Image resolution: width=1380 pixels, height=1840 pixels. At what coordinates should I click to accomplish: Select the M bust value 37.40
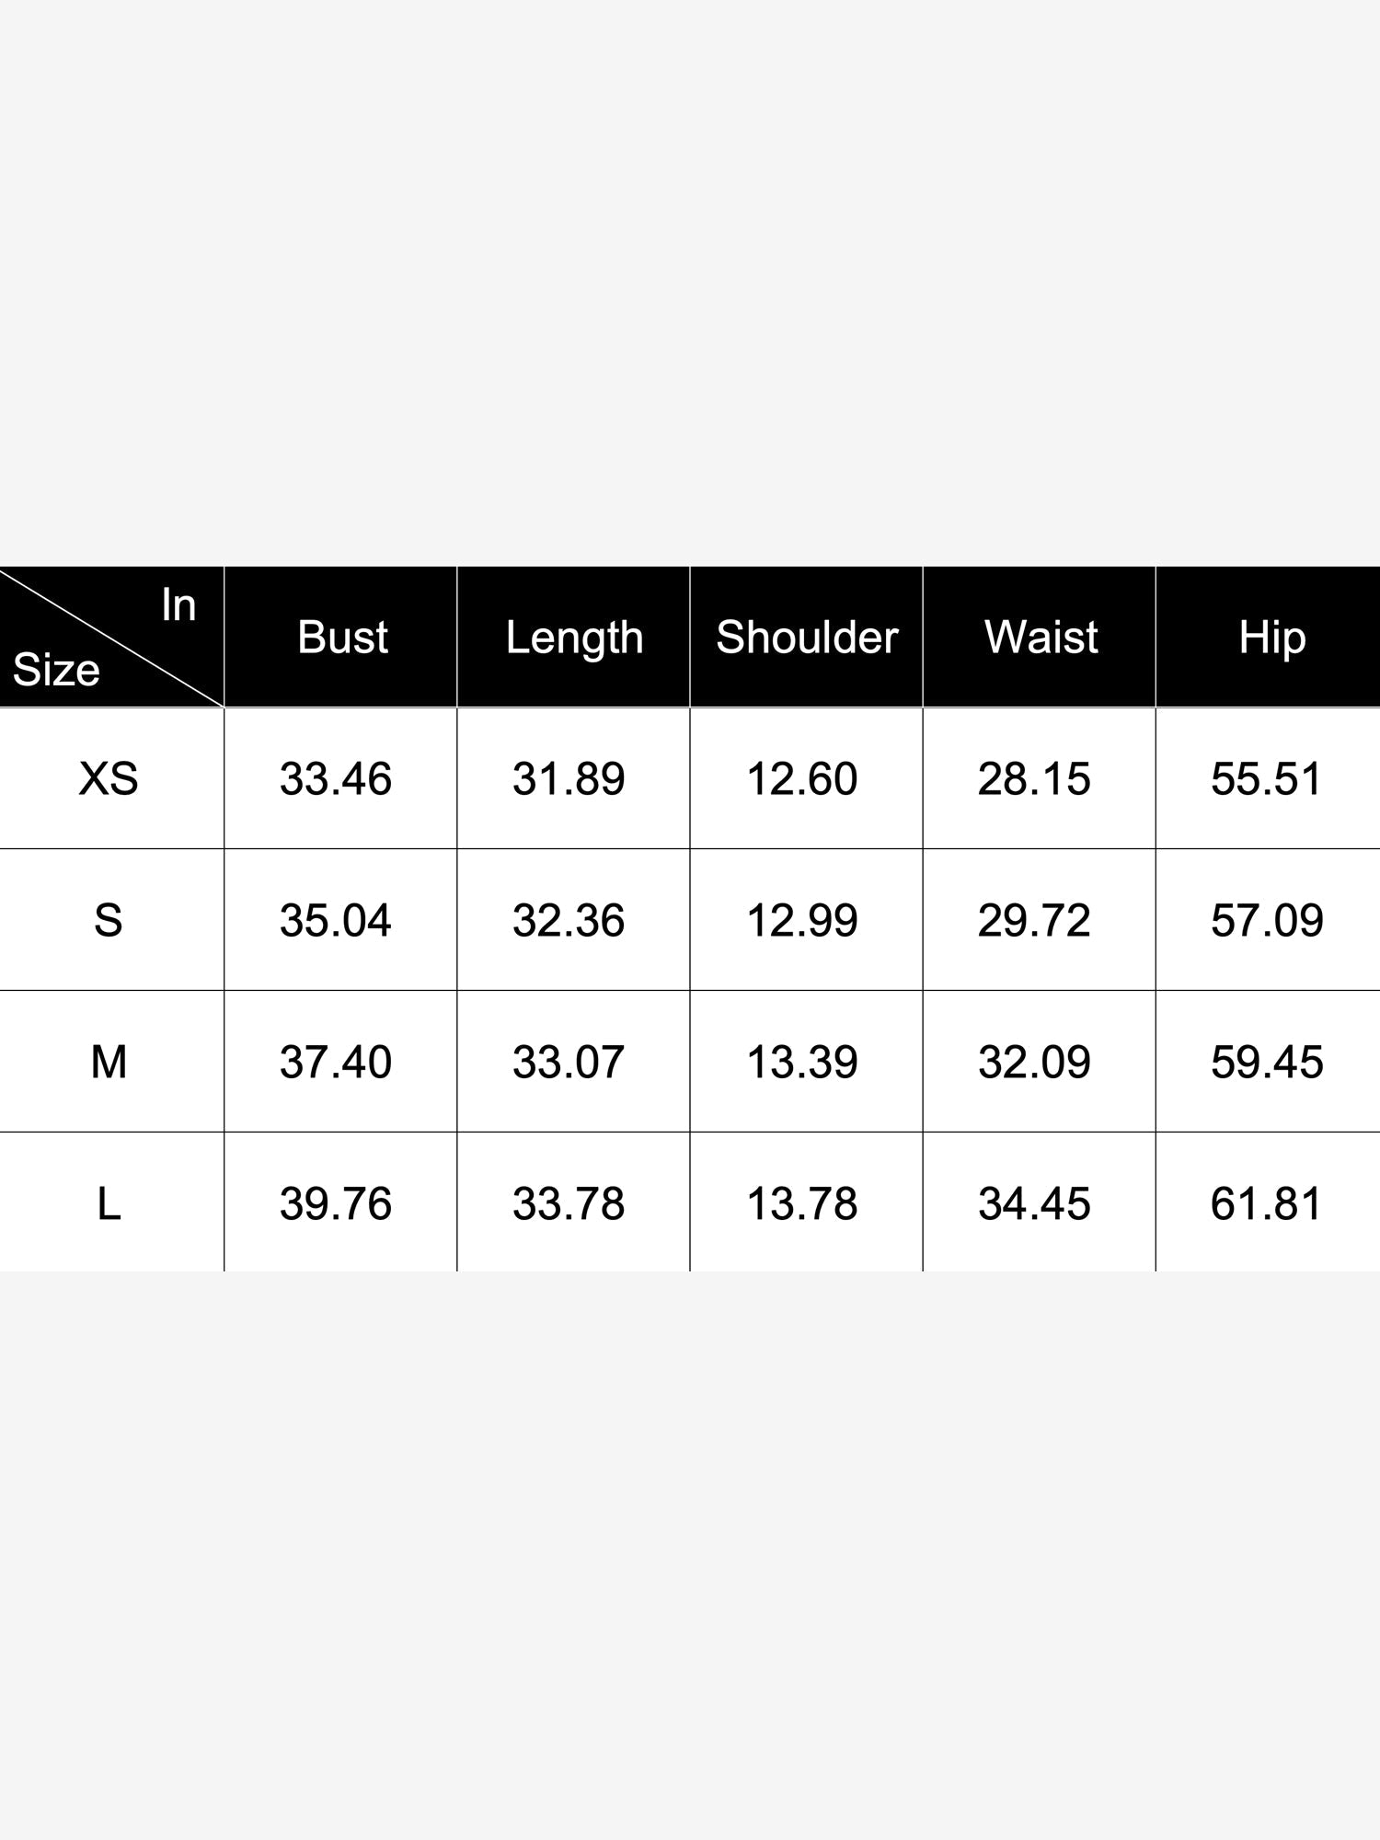336,1062
